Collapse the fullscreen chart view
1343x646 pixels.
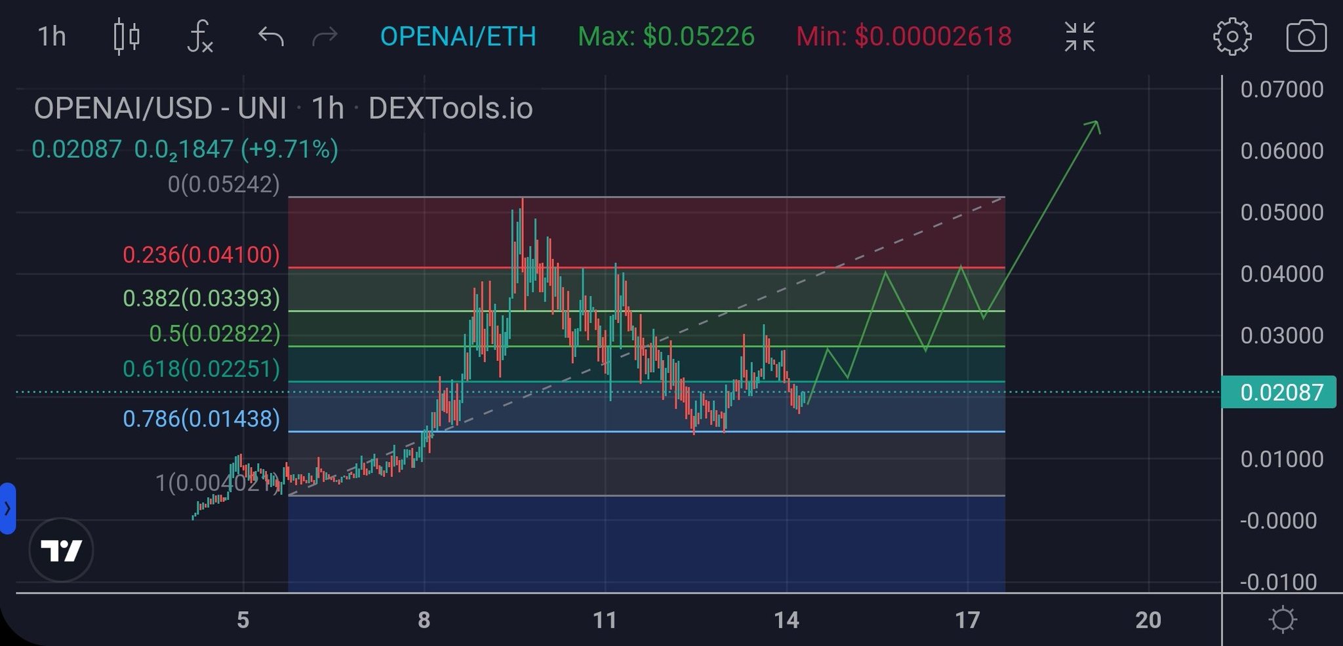tap(1079, 36)
